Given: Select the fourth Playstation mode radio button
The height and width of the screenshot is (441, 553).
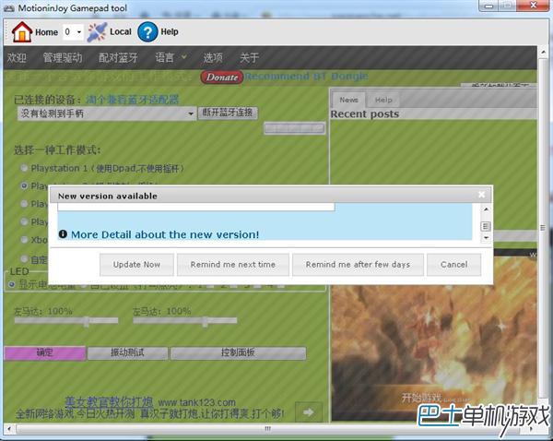Looking at the screenshot, I should click(24, 221).
